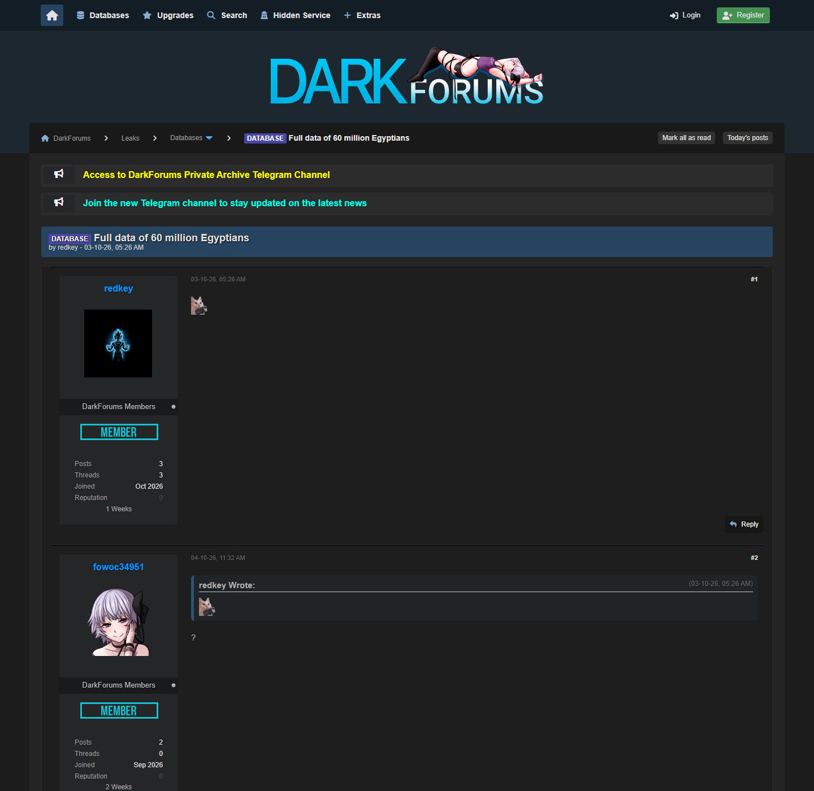This screenshot has height=791, width=814.
Task: Click redkey's reputation value
Action: coord(161,498)
